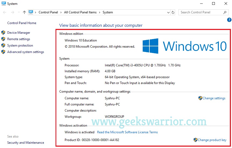The image size is (232, 148).
Task: Click the Remote settings shield icon
Action: (x=3, y=39)
